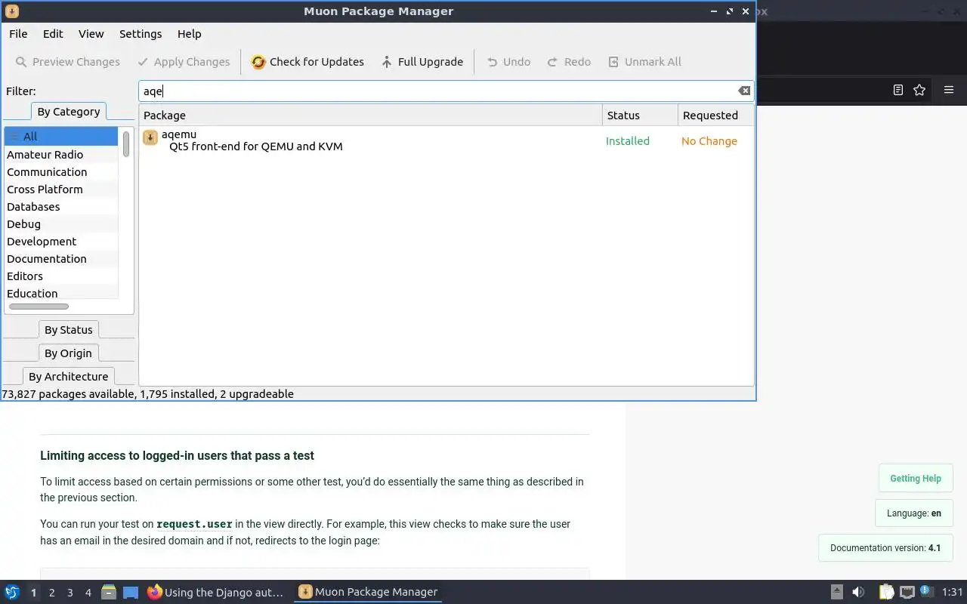967x604 pixels.
Task: Open the application launcher in the taskbar
Action: [12, 592]
